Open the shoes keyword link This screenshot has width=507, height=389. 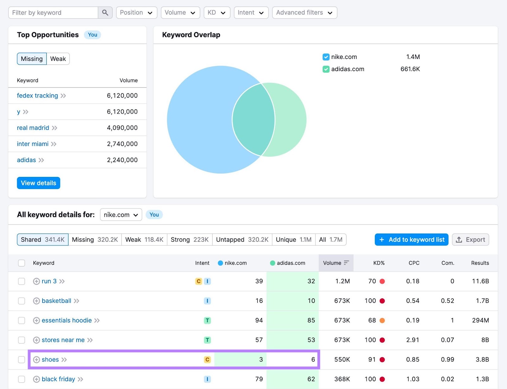coord(50,360)
